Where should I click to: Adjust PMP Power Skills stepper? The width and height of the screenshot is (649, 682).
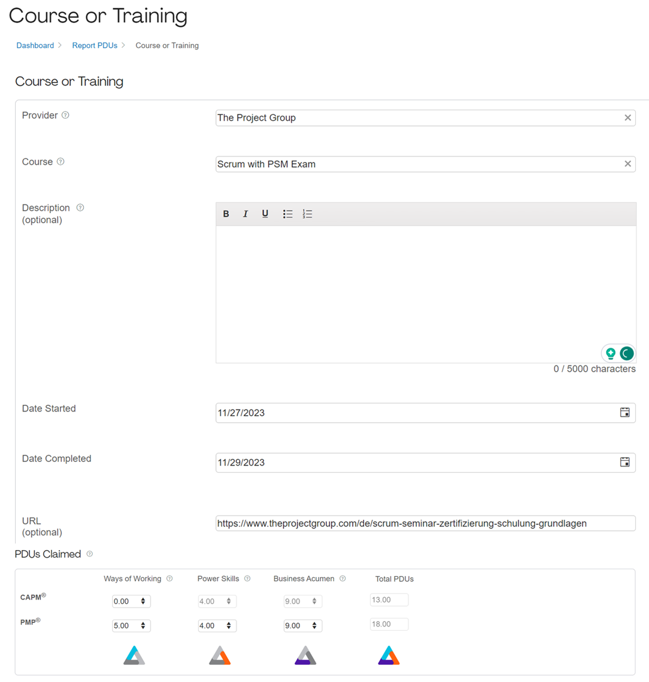click(x=228, y=626)
